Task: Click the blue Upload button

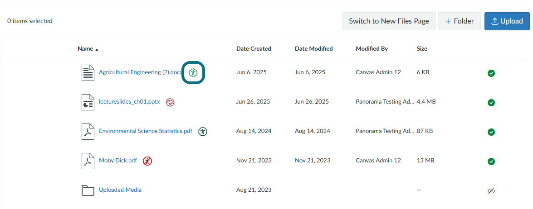Action: (507, 21)
